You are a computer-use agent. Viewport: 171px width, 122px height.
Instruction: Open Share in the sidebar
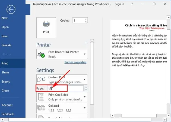(5, 72)
